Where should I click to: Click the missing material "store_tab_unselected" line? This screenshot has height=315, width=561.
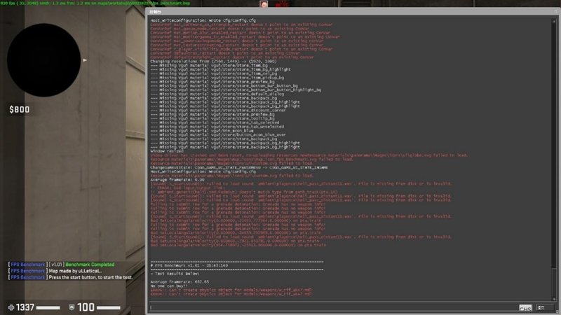point(217,127)
